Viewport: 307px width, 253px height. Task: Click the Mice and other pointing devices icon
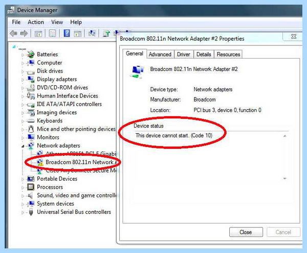click(31, 129)
